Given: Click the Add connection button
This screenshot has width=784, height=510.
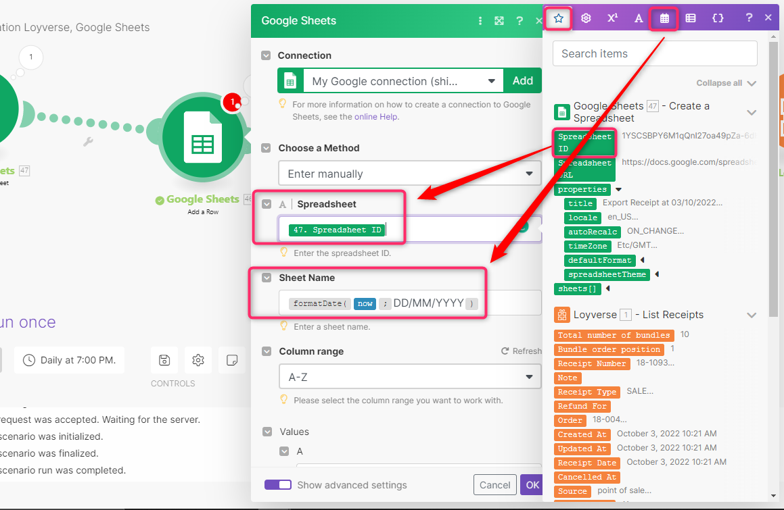Looking at the screenshot, I should pyautogui.click(x=522, y=80).
